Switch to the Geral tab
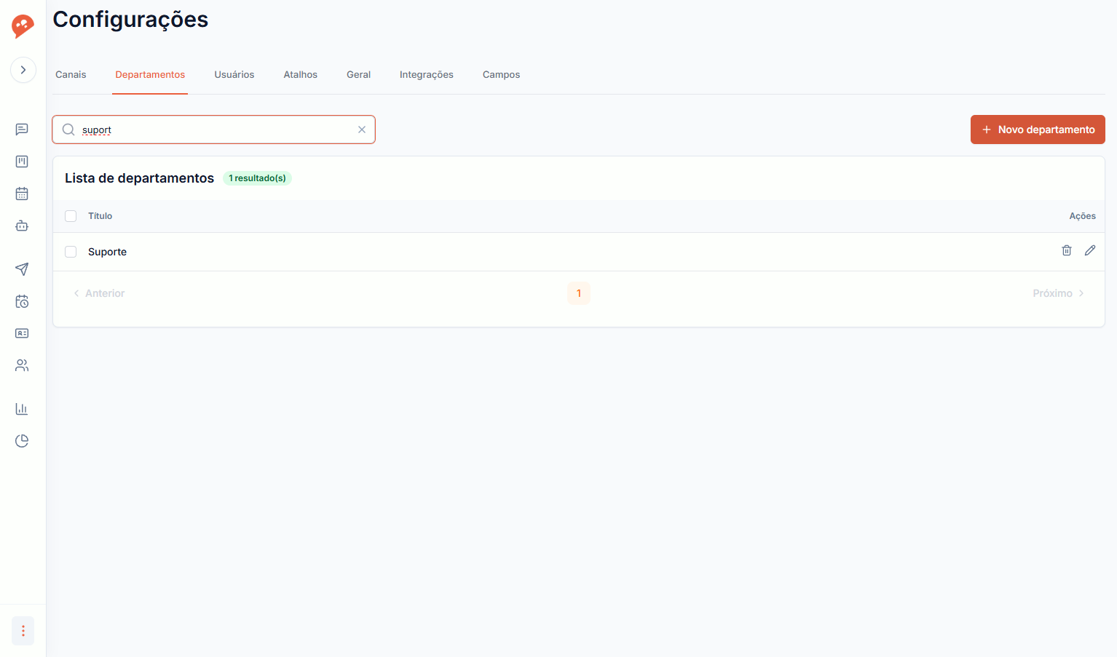This screenshot has width=1117, height=657. coord(358,75)
